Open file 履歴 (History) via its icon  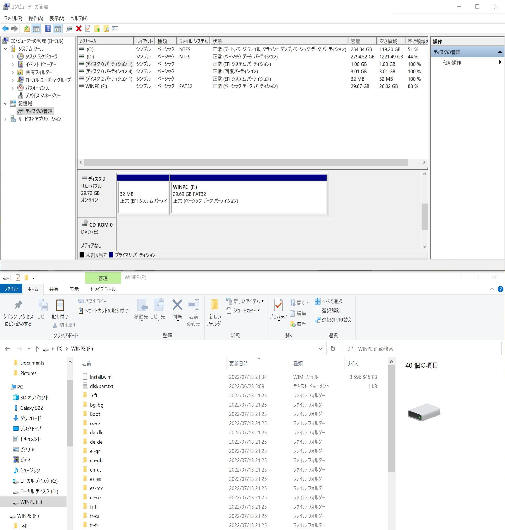pyautogui.click(x=299, y=324)
